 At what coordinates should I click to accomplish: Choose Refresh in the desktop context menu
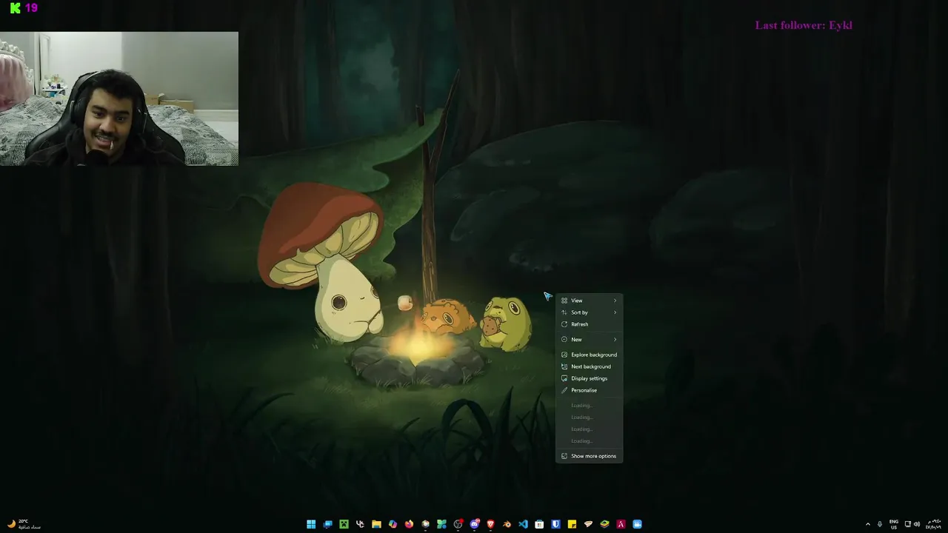pyautogui.click(x=589, y=324)
